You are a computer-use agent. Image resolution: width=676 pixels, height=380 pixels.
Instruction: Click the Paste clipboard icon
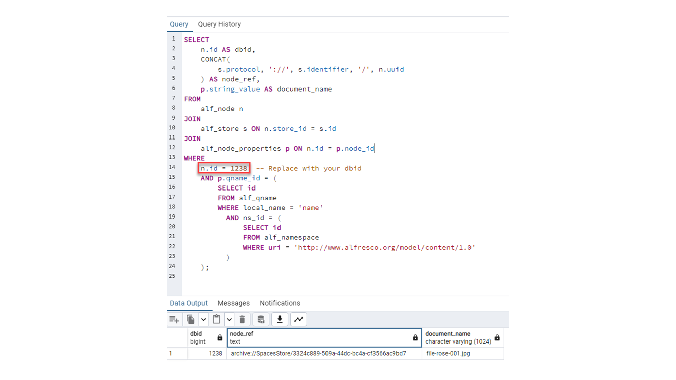(x=216, y=319)
